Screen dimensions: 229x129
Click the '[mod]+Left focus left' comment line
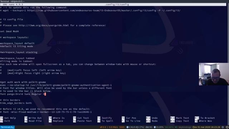(x=31, y=70)
